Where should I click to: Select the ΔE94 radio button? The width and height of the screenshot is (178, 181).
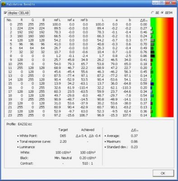162,13
